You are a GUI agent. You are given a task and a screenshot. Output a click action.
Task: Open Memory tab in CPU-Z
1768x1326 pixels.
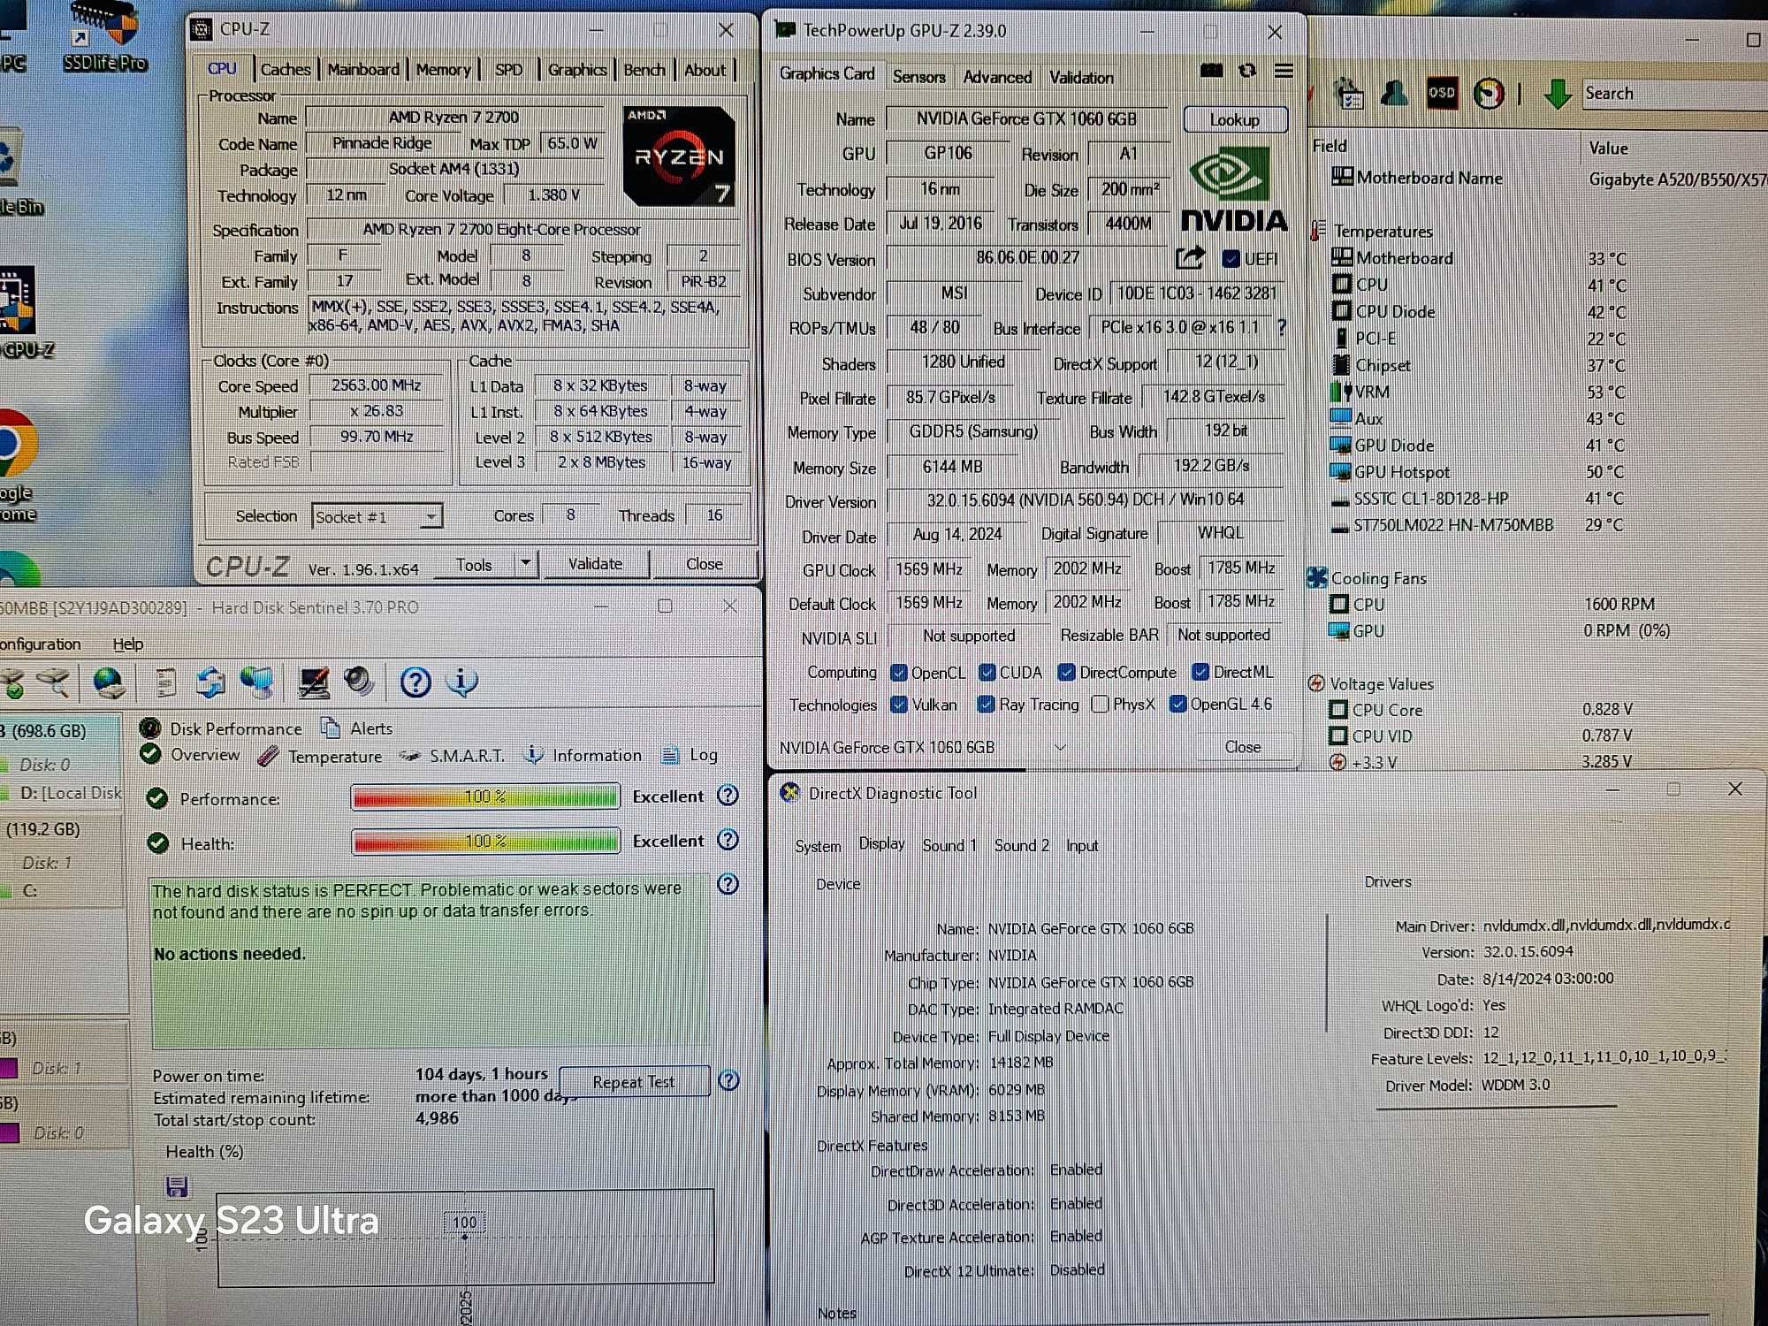[443, 69]
